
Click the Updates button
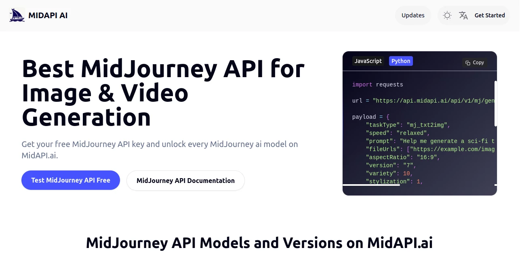(413, 15)
